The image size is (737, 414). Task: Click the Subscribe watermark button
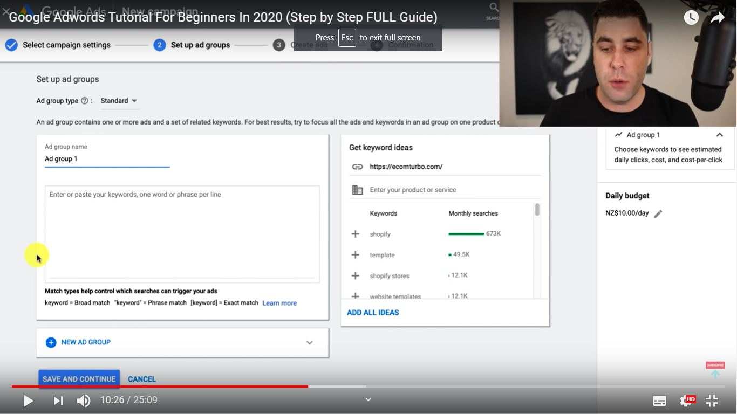pyautogui.click(x=715, y=370)
